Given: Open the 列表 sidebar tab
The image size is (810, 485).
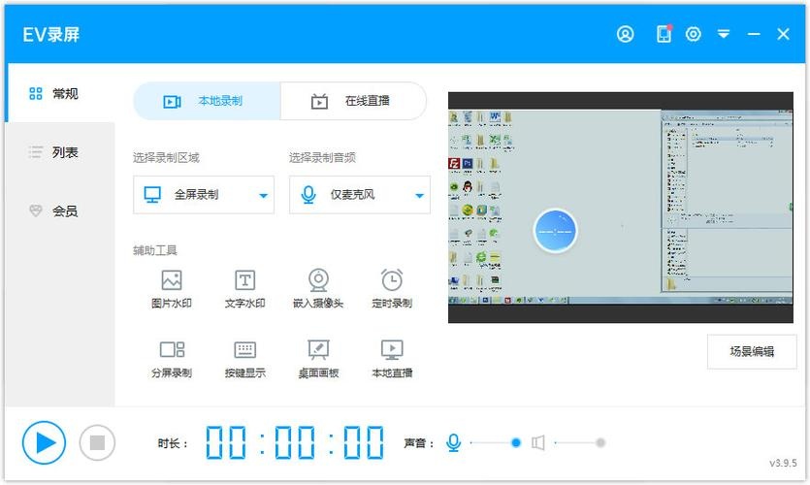Looking at the screenshot, I should tap(58, 152).
